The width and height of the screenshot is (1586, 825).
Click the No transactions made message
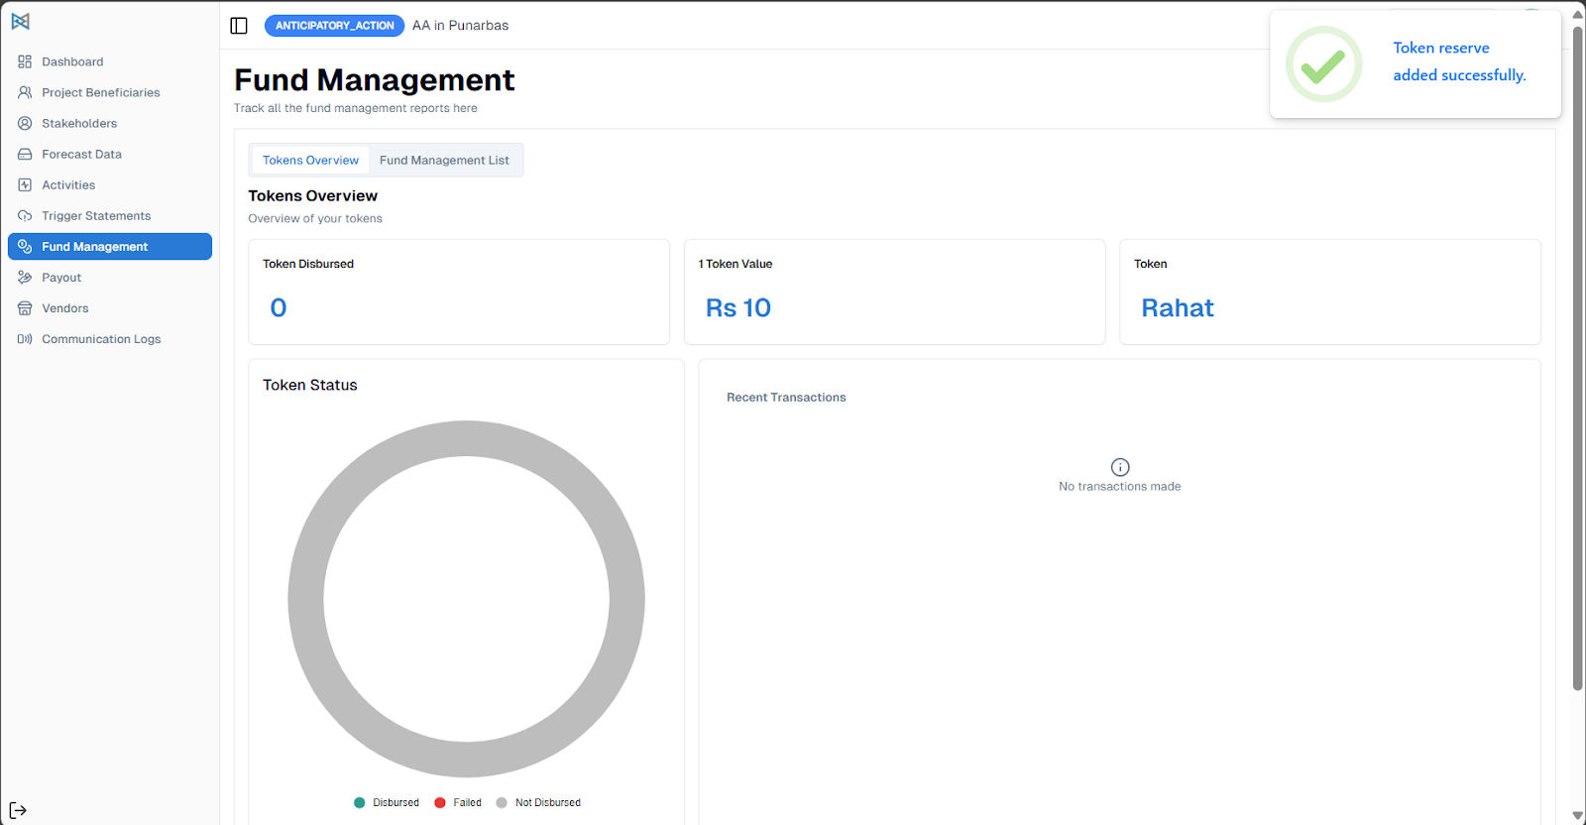(1120, 486)
